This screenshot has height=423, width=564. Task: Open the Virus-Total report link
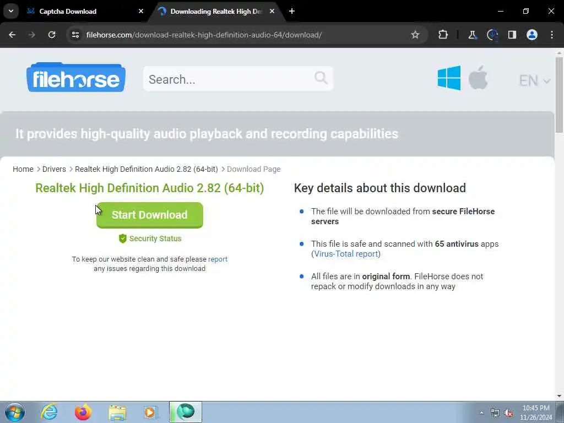pos(346,253)
